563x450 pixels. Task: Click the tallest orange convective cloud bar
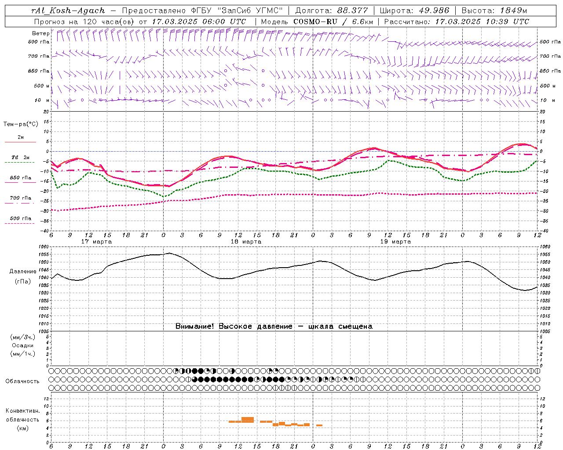tap(248, 420)
